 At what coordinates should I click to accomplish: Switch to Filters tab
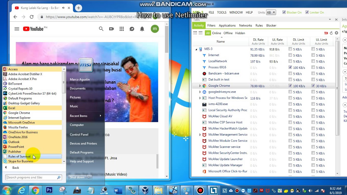coord(211,25)
